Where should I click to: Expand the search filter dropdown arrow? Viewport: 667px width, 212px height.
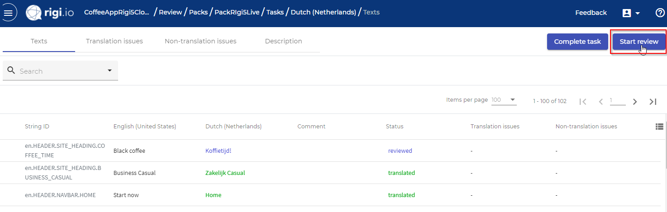click(110, 71)
